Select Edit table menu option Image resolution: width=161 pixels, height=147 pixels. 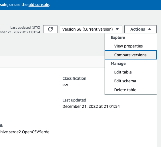(x=131, y=72)
